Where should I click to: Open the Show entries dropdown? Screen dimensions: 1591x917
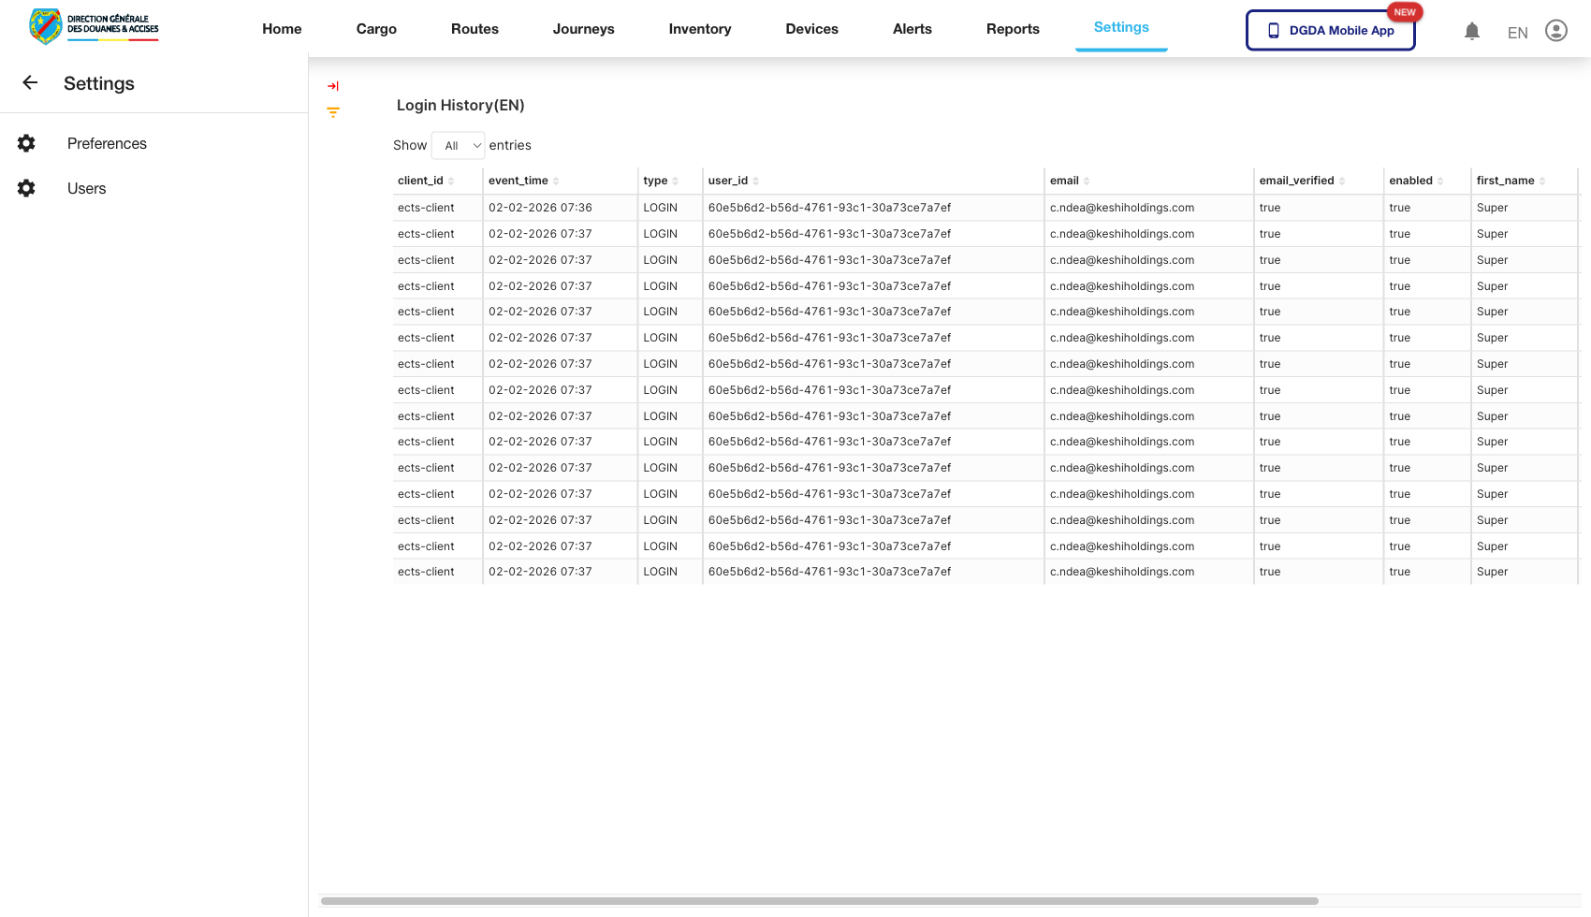[458, 145]
